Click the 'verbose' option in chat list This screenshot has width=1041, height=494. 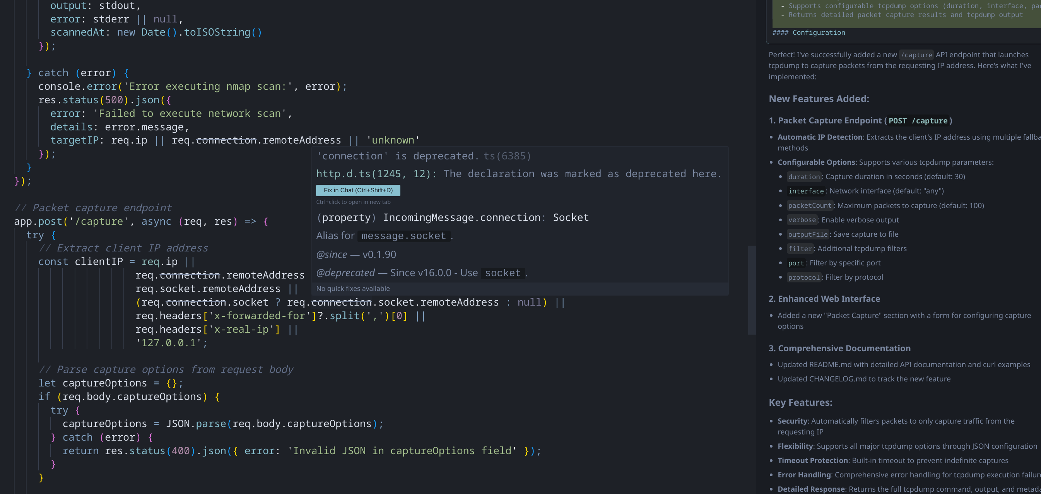pyautogui.click(x=802, y=220)
